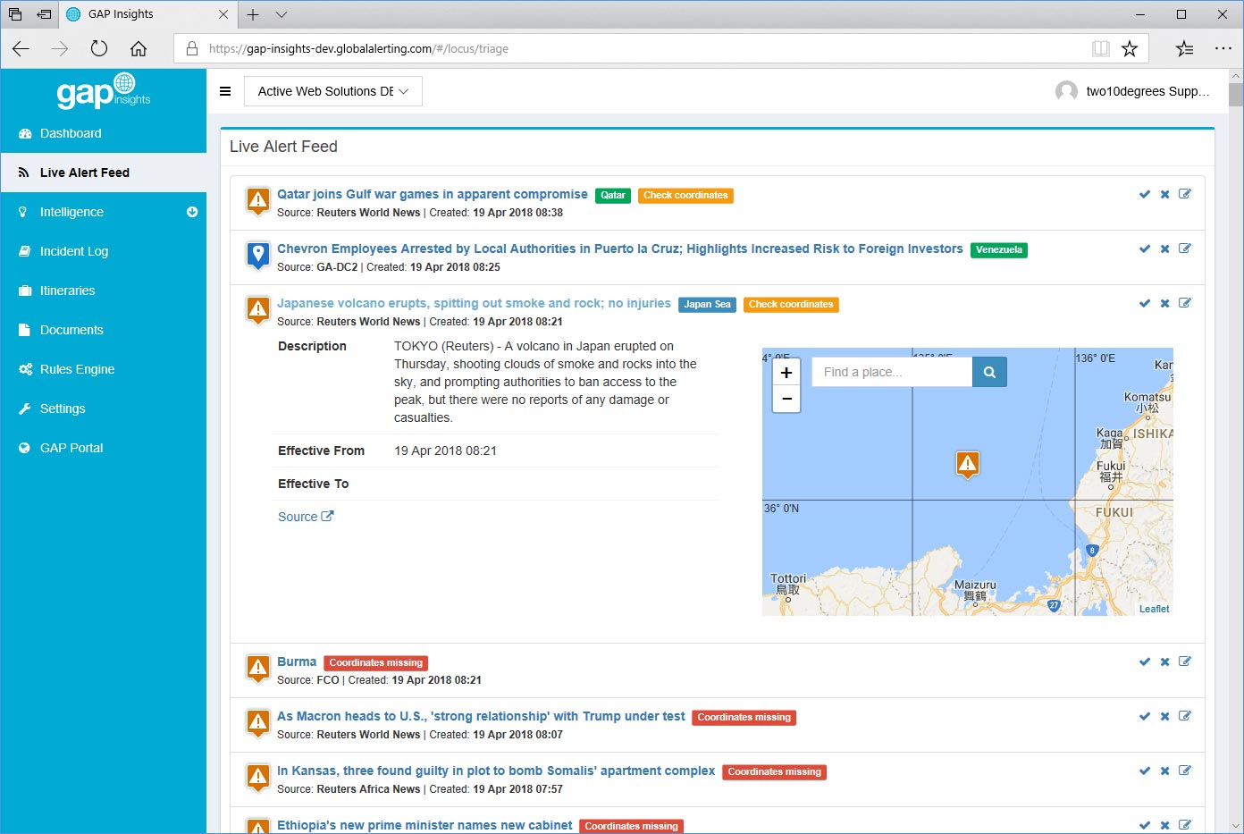Edit the Macron heads to U.S. alert
This screenshot has height=834, width=1244.
(x=1185, y=716)
